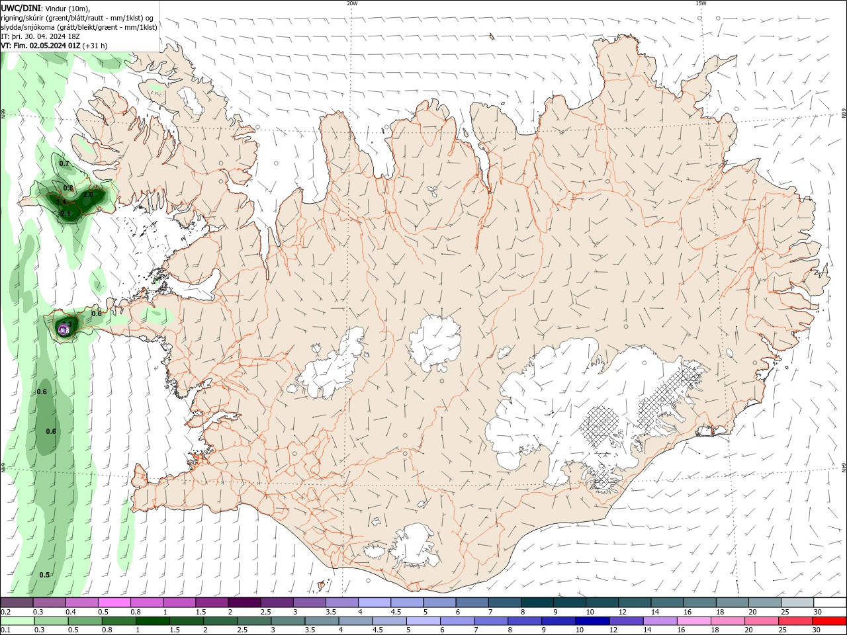Pick the bright red swatch labeled 30
Image resolution: width=847 pixels, height=635 pixels.
coord(829,621)
